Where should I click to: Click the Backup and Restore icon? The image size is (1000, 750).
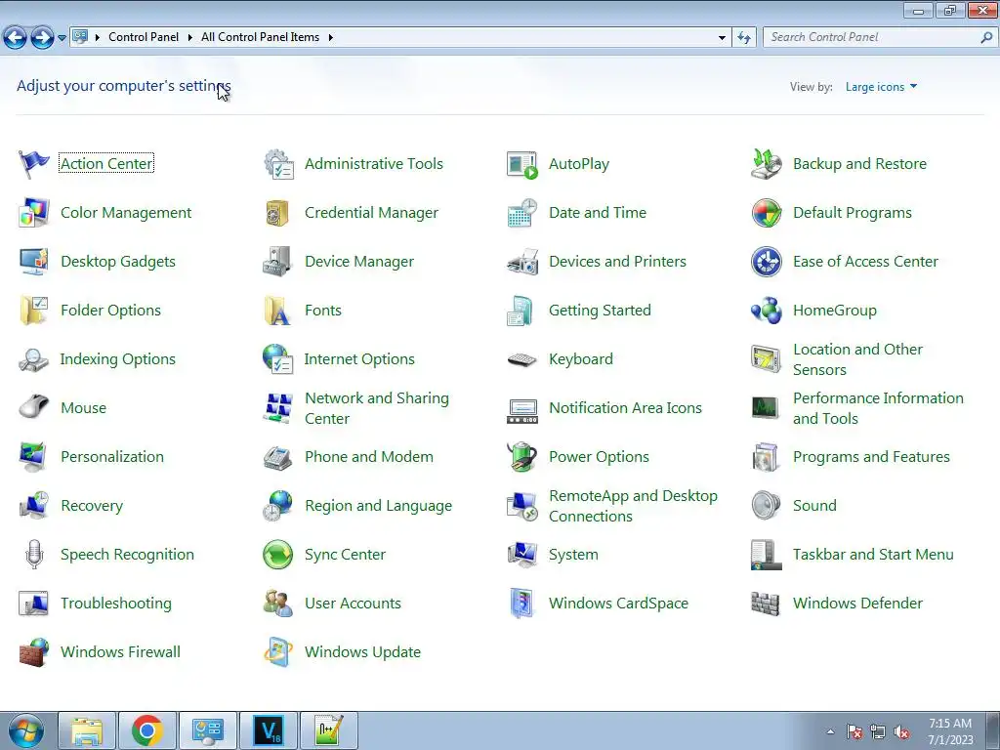(x=767, y=164)
